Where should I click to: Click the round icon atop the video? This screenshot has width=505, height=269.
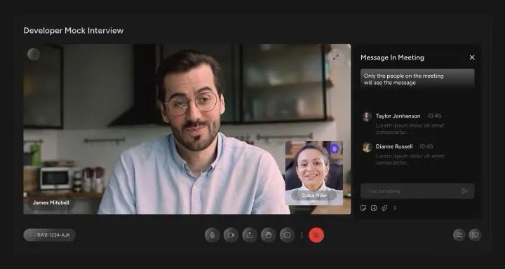[34, 55]
